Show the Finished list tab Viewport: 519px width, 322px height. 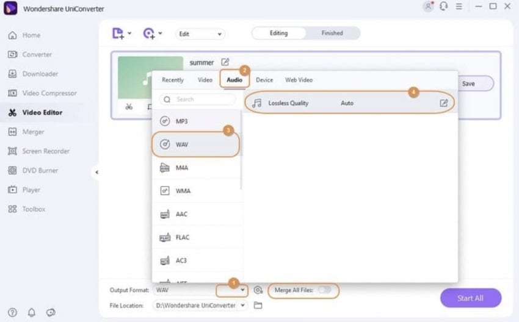tap(332, 33)
